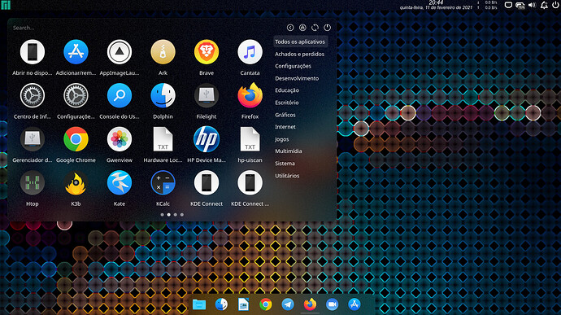Open Gwenview image viewer
Screen dimensions: 561x315
(x=120, y=139)
